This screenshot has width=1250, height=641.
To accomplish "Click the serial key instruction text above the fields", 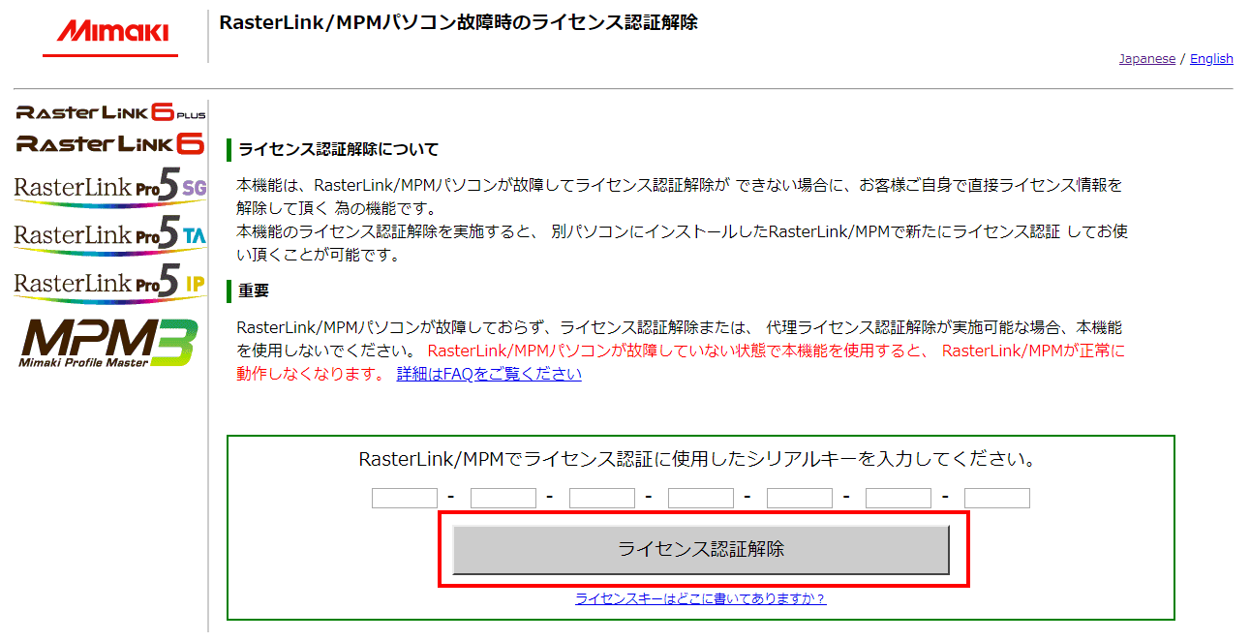I will point(697,458).
